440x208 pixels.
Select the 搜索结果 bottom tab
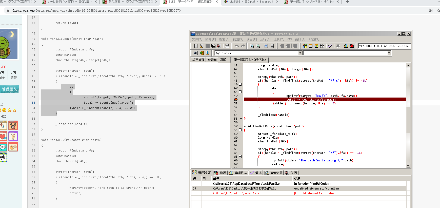tap(273, 173)
